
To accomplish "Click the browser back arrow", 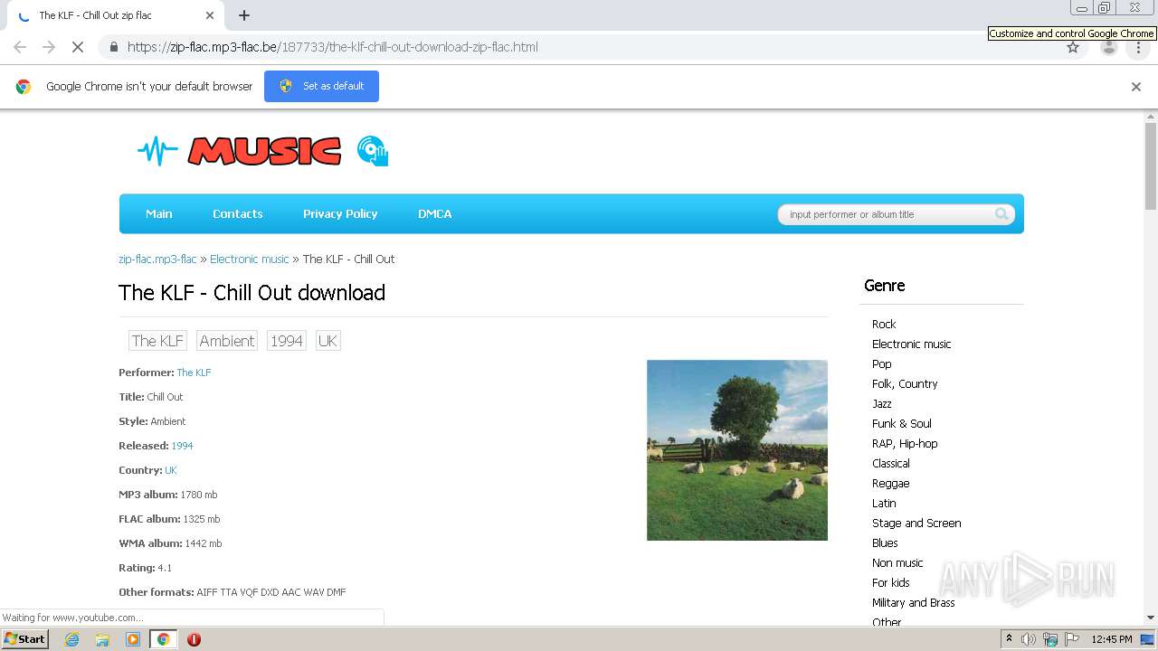I will pos(20,47).
